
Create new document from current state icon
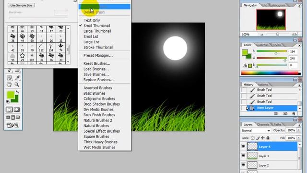[x=276, y=113]
